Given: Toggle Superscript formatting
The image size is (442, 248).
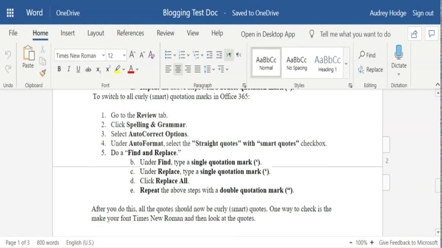Looking at the screenshot, I should pyautogui.click(x=108, y=69).
